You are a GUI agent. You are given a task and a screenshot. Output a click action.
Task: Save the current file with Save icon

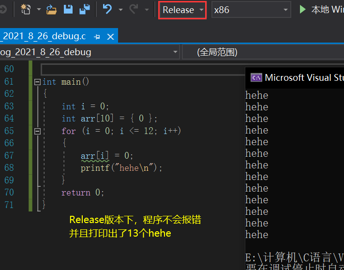coord(68,9)
